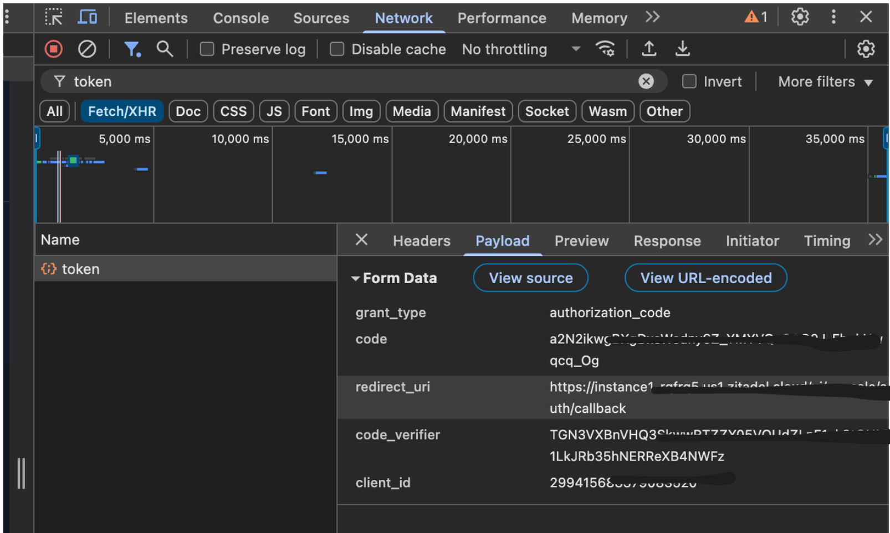The width and height of the screenshot is (890, 533).
Task: Show more request detail tabs chevron
Action: click(x=876, y=240)
